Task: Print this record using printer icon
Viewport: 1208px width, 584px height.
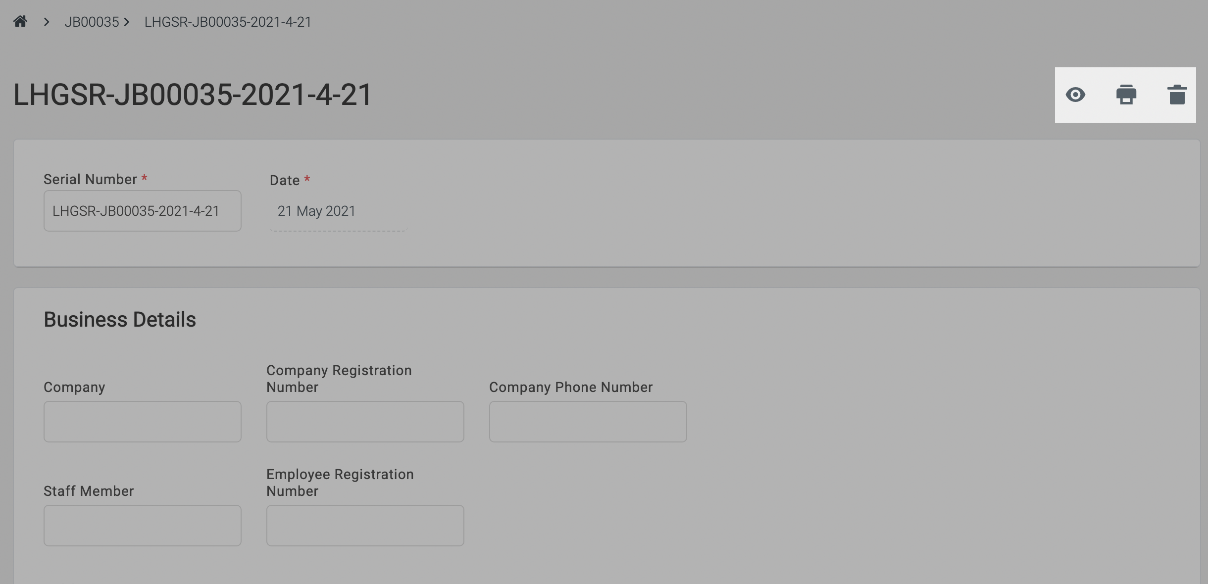Action: pyautogui.click(x=1126, y=95)
